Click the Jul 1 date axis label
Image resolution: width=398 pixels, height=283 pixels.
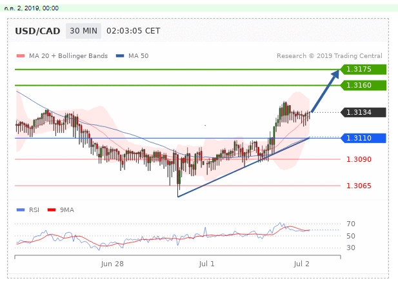coord(206,264)
